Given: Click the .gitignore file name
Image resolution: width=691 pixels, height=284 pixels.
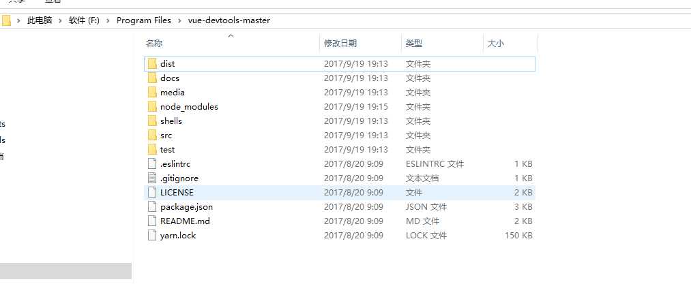Looking at the screenshot, I should point(179,178).
